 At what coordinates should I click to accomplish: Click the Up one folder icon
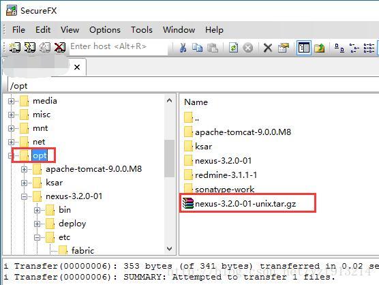pyautogui.click(x=319, y=48)
